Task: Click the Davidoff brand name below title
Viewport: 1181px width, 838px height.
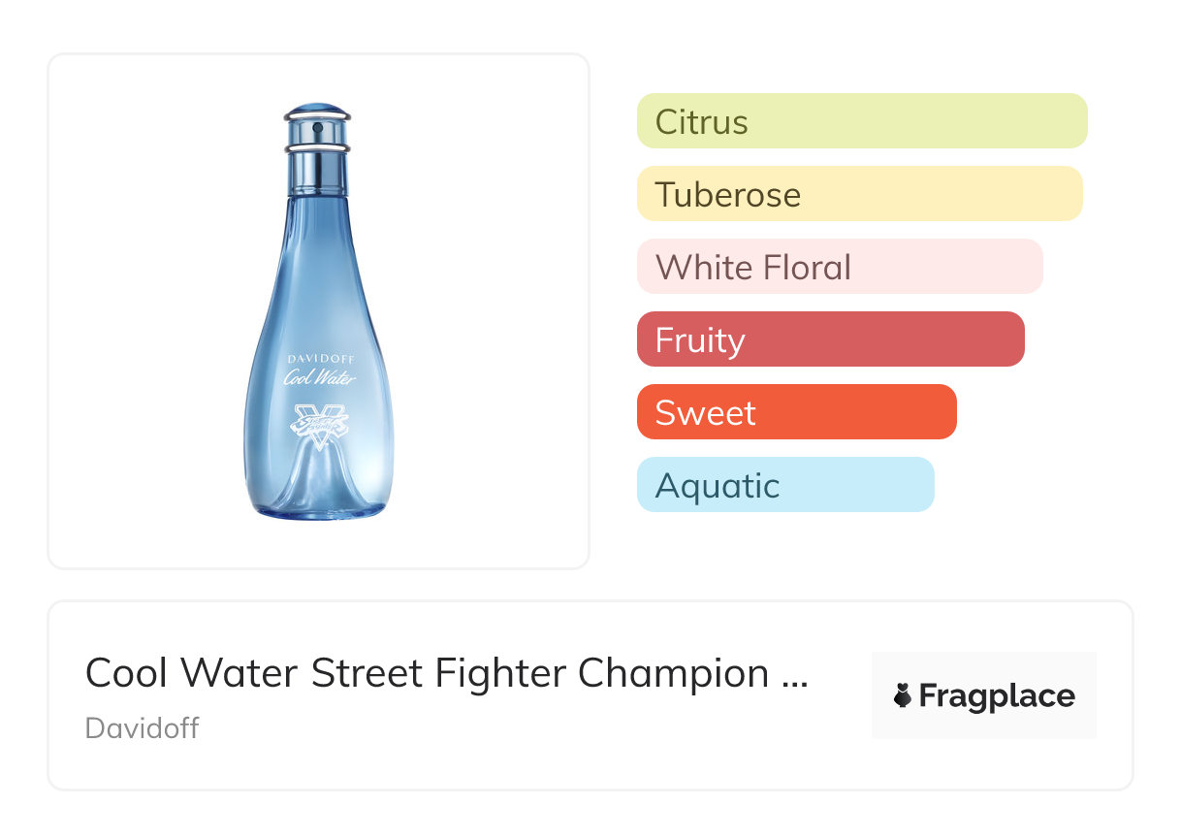Action: coord(142,727)
